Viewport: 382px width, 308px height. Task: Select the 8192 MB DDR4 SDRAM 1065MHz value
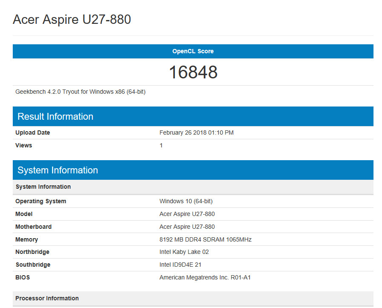pos(205,239)
